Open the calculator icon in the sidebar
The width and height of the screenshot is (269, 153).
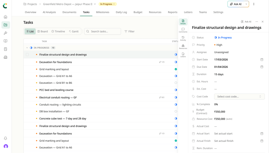pyautogui.click(x=6, y=49)
